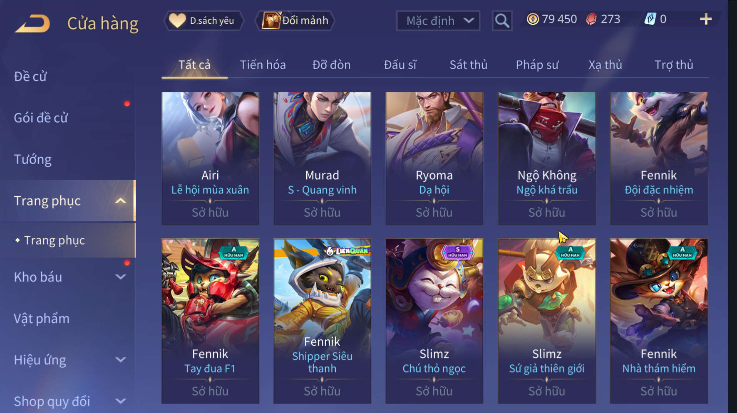Open Đổi mảnh treasure chest button
Image resolution: width=737 pixels, height=413 pixels.
click(295, 20)
